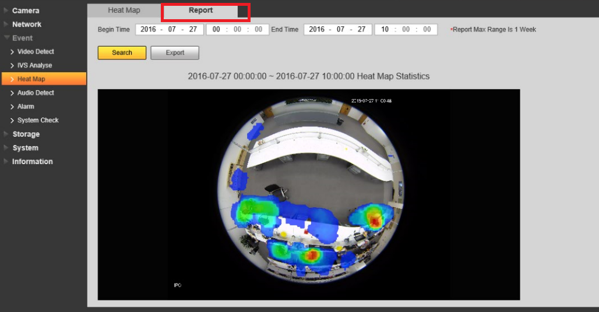Export the heat map report
The image size is (599, 312).
point(175,52)
